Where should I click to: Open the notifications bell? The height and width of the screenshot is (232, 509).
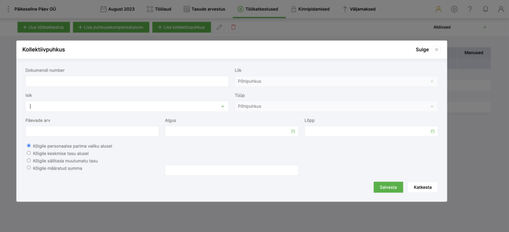click(x=485, y=9)
